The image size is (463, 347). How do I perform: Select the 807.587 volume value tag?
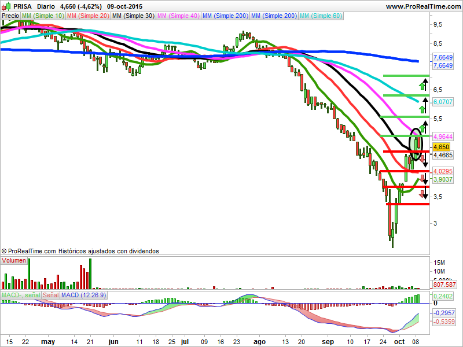point(444,285)
